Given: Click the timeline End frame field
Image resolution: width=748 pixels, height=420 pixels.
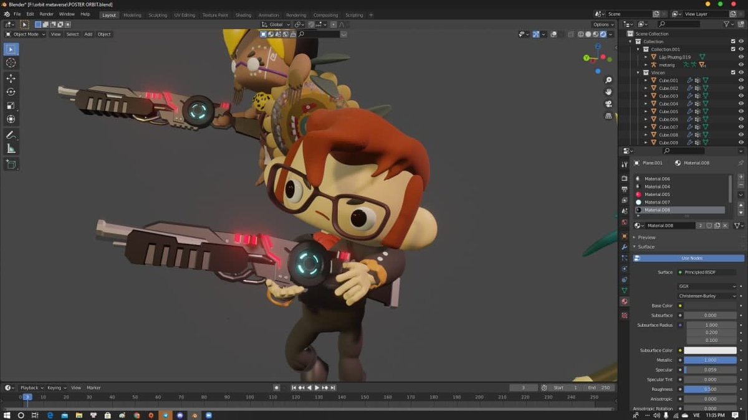Looking at the screenshot, I should [x=599, y=388].
